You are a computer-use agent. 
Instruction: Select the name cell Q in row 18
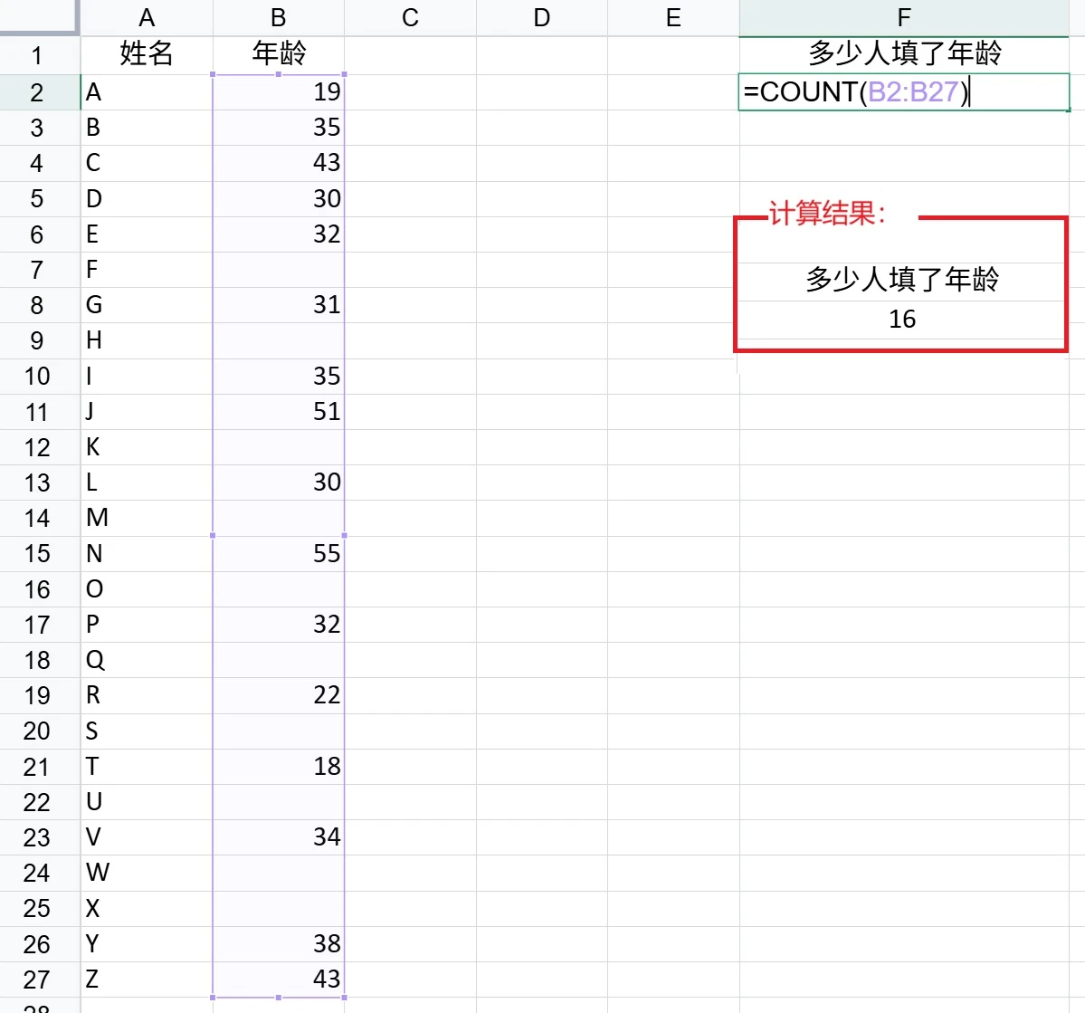click(x=147, y=660)
